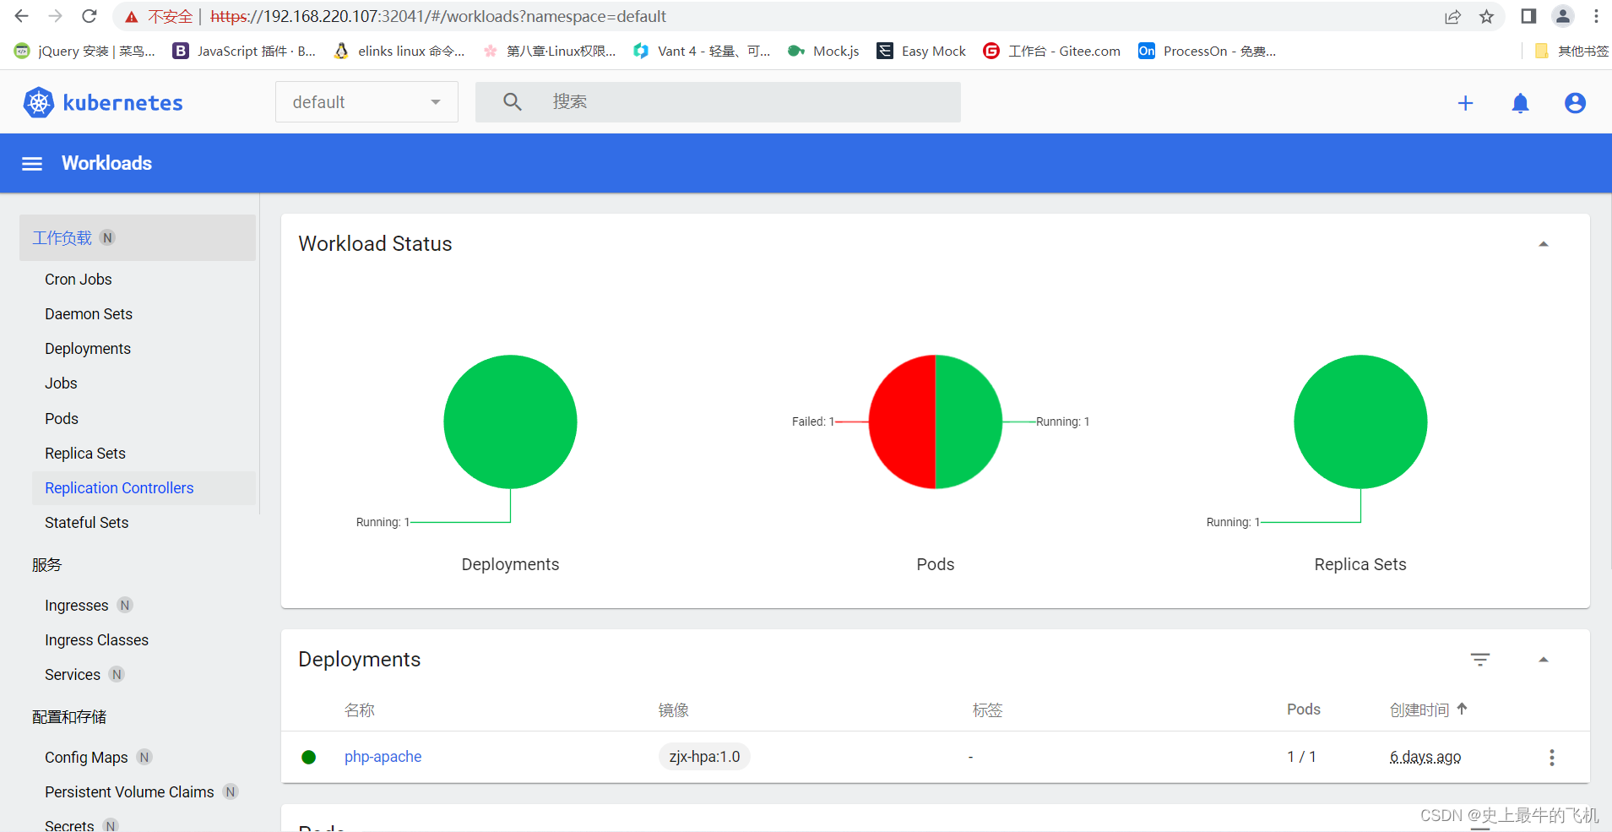The width and height of the screenshot is (1612, 832).
Task: Select 工作负载 in the sidebar
Action: tap(138, 237)
